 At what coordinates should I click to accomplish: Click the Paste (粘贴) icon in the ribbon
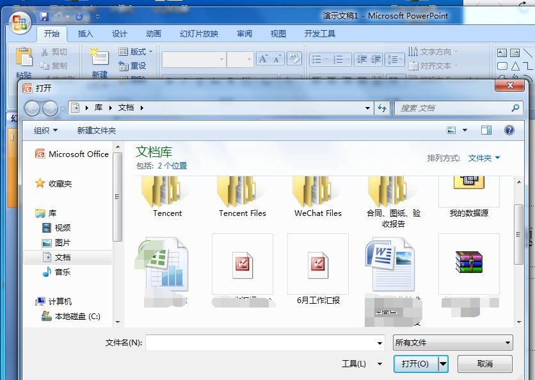[x=23, y=58]
